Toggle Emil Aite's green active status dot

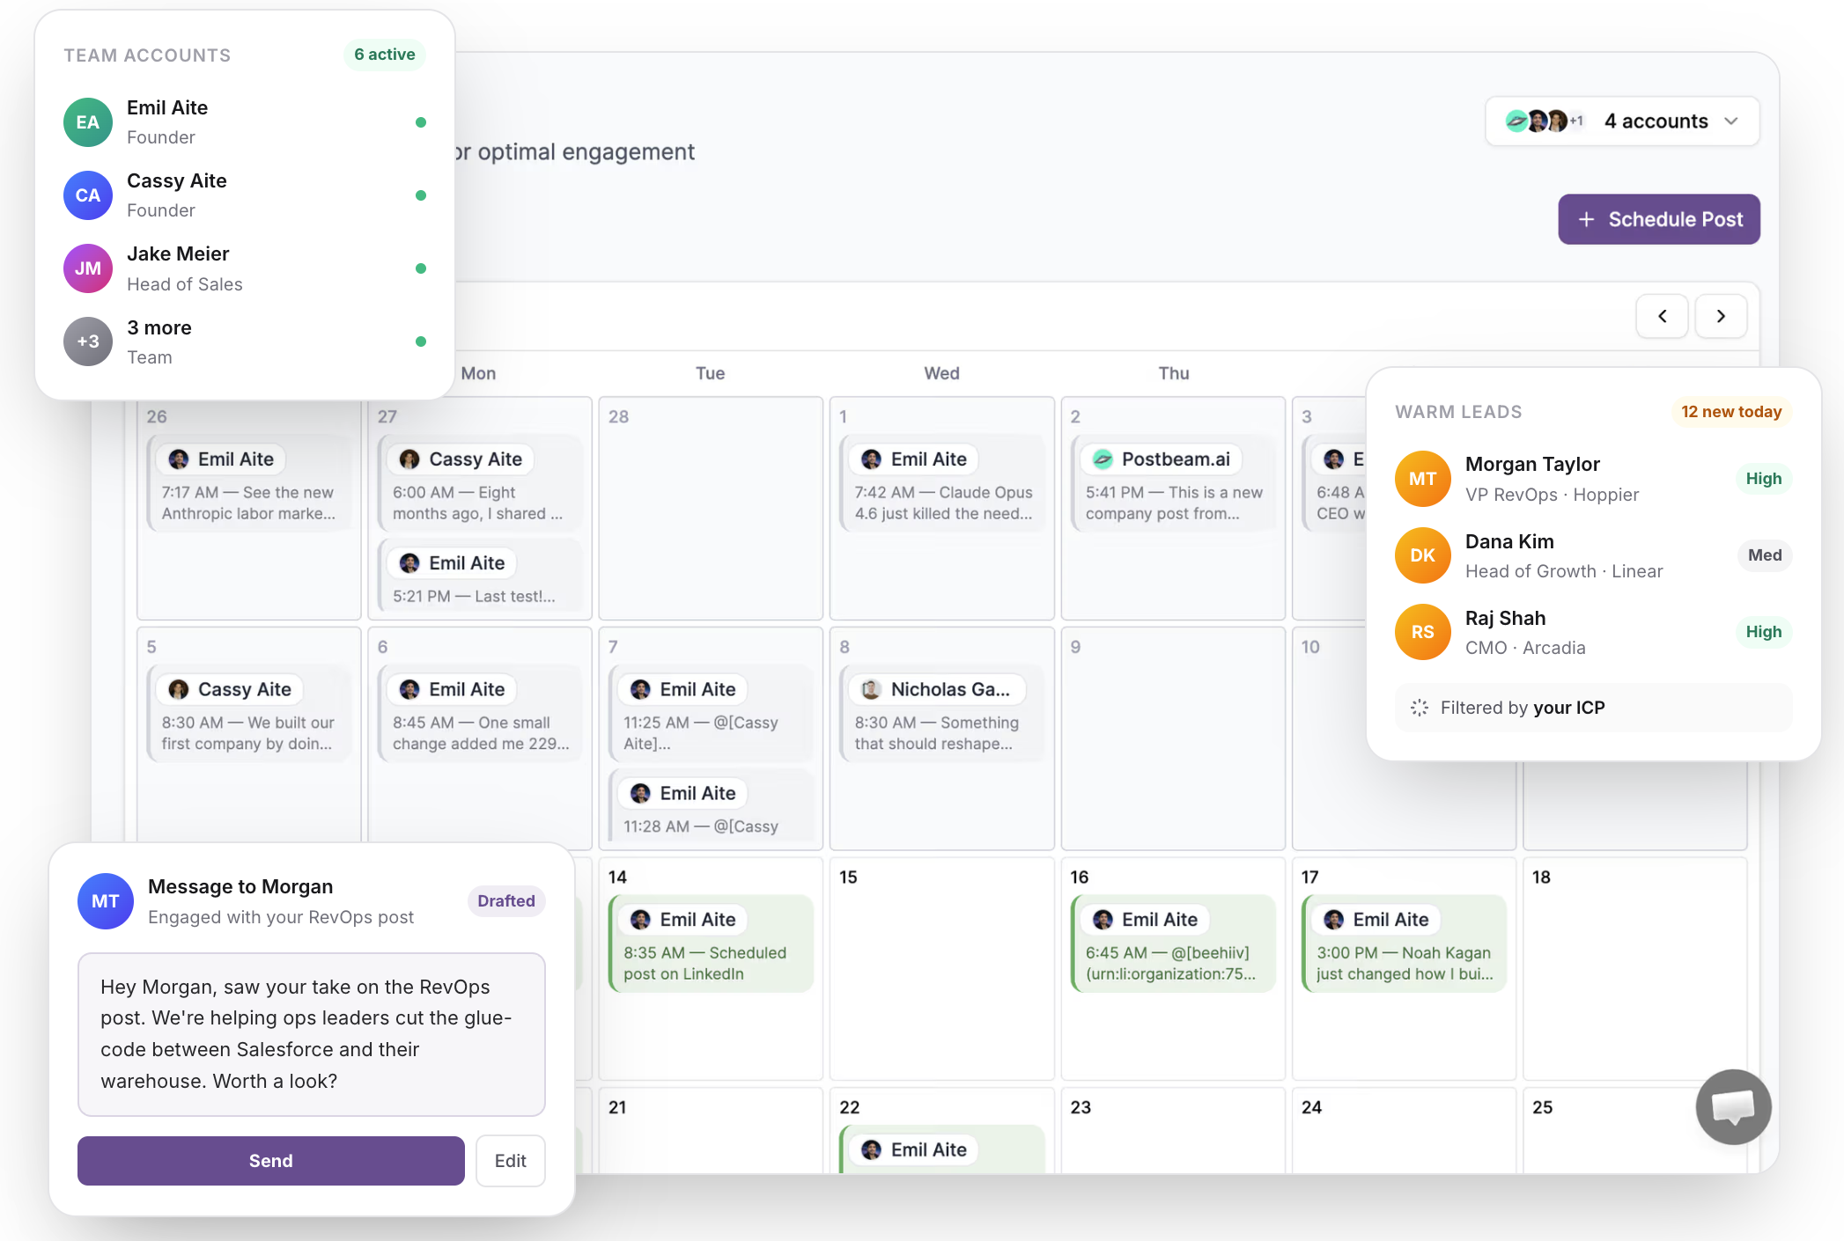point(421,122)
